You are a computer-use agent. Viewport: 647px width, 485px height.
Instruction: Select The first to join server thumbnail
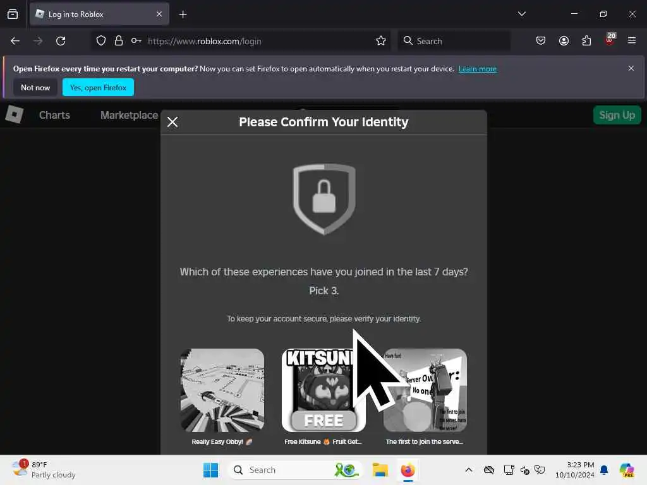click(425, 390)
